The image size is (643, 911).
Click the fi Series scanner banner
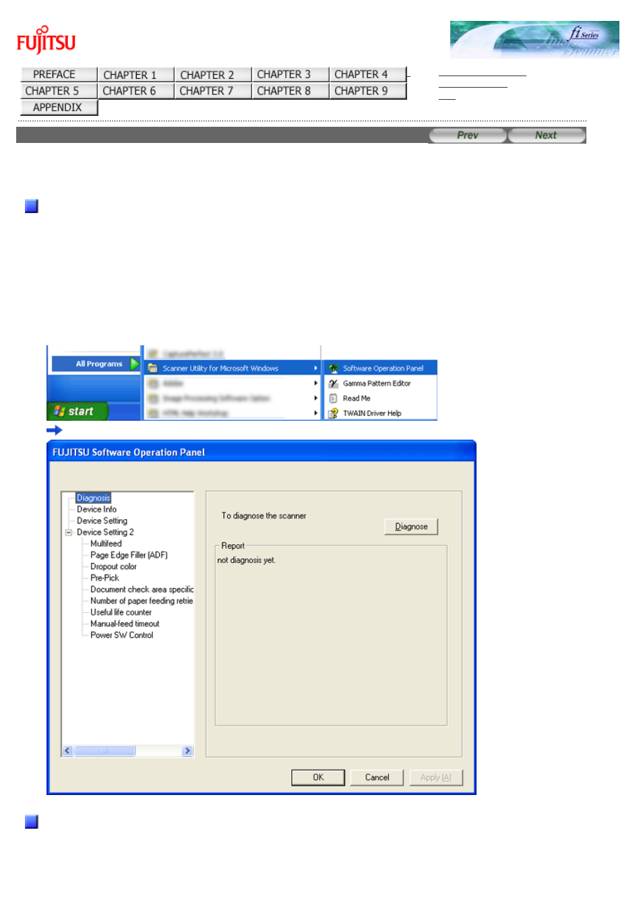(x=534, y=39)
